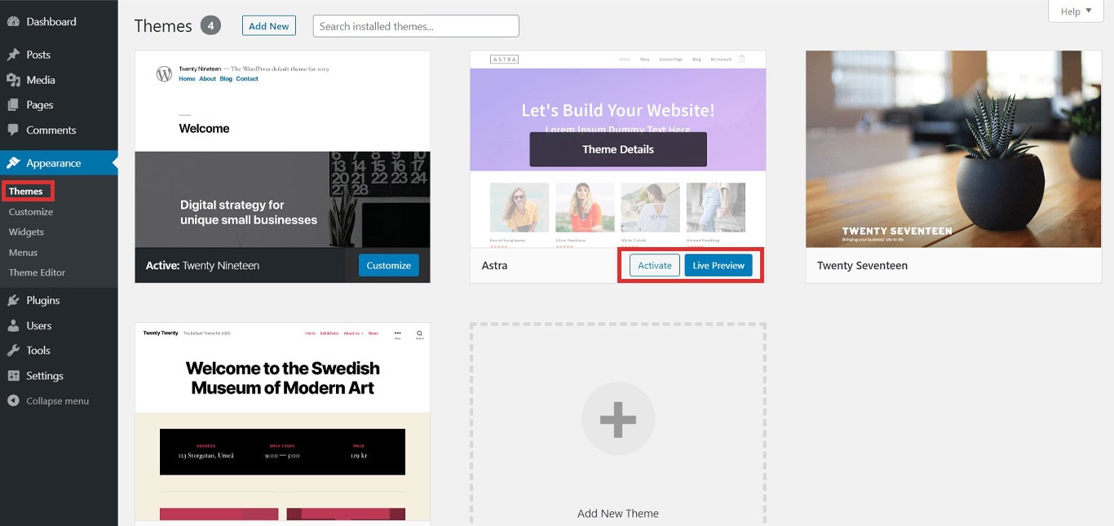Open the Settings menu text
Viewport: 1114px width, 526px height.
[45, 376]
